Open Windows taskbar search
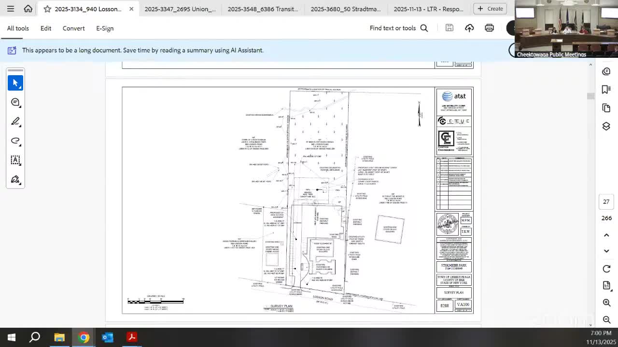 pos(35,337)
